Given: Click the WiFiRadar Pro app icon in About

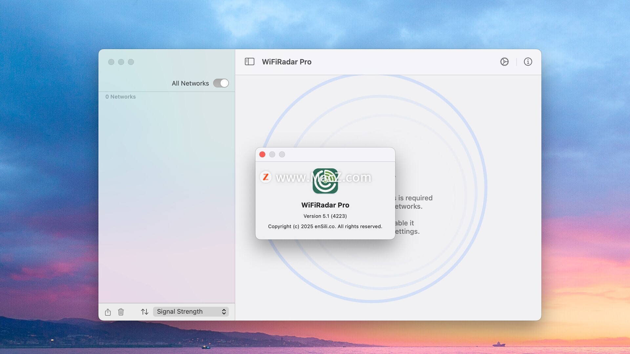Looking at the screenshot, I should pyautogui.click(x=325, y=181).
